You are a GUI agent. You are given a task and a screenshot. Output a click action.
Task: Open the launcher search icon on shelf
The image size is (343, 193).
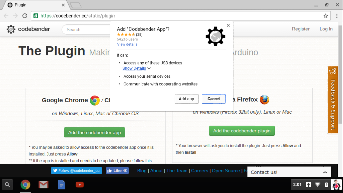point(7,185)
